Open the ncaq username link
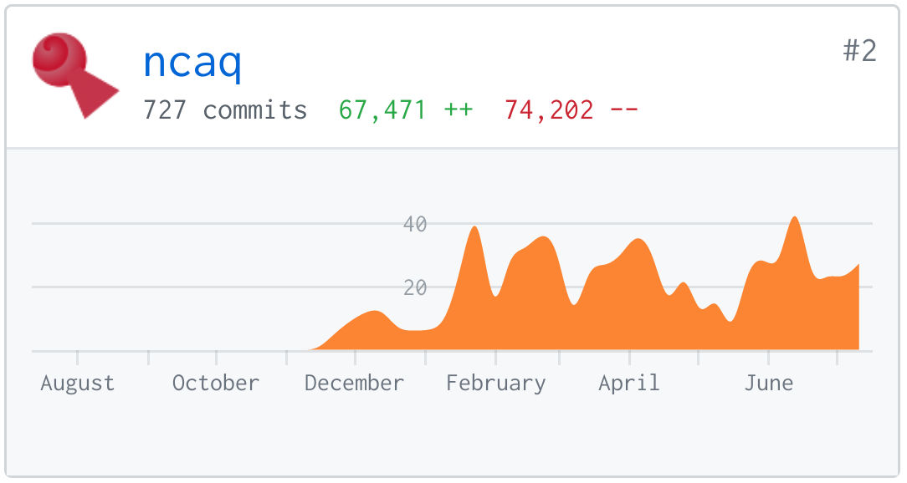Screen dimensions: 907x483 click(192, 62)
